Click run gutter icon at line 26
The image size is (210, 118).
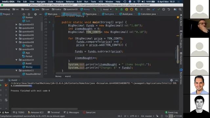click(x=50, y=22)
